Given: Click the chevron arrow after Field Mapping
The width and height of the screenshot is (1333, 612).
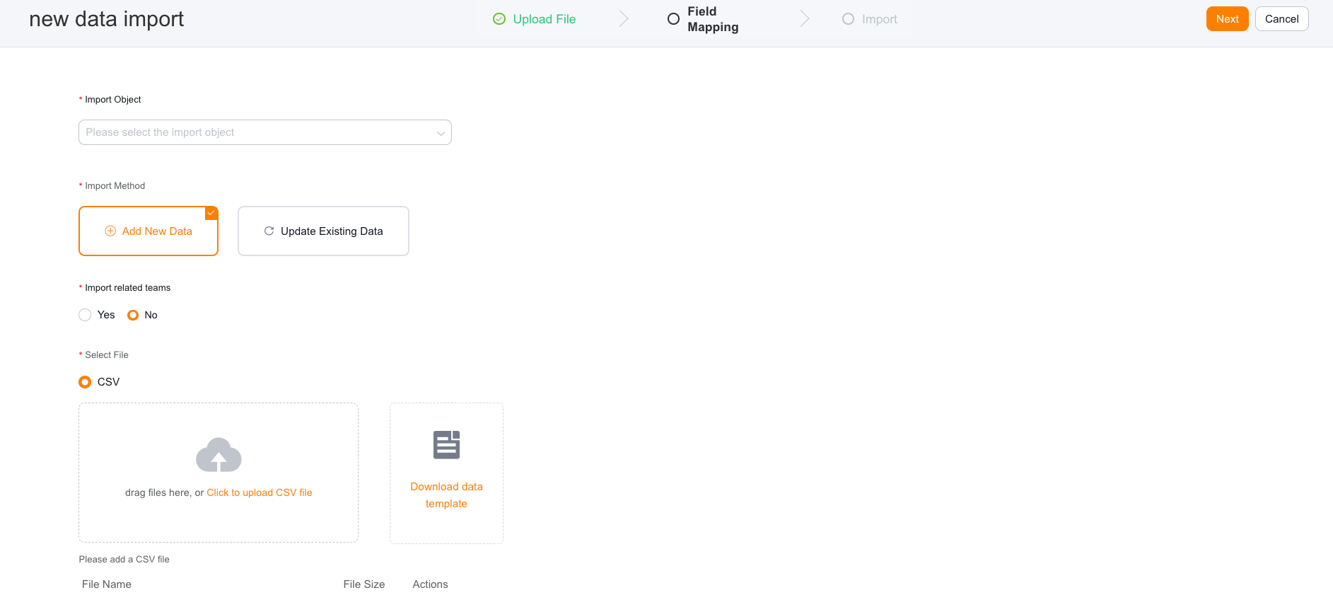Looking at the screenshot, I should click(x=805, y=19).
